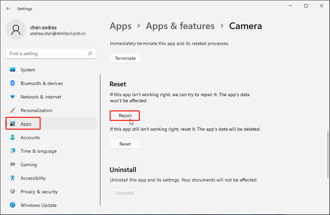Minimize the Settings window
The height and width of the screenshot is (215, 330).
290,6
